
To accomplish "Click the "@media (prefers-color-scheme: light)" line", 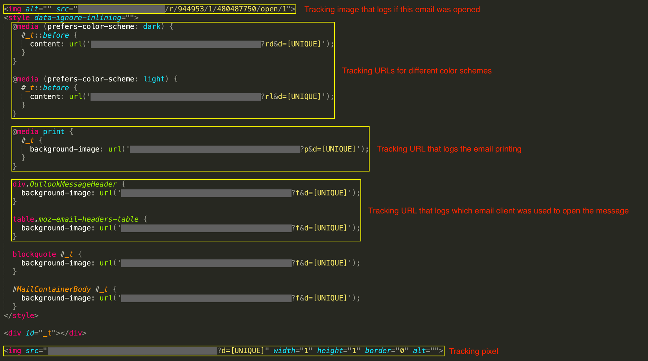I will [x=95, y=79].
